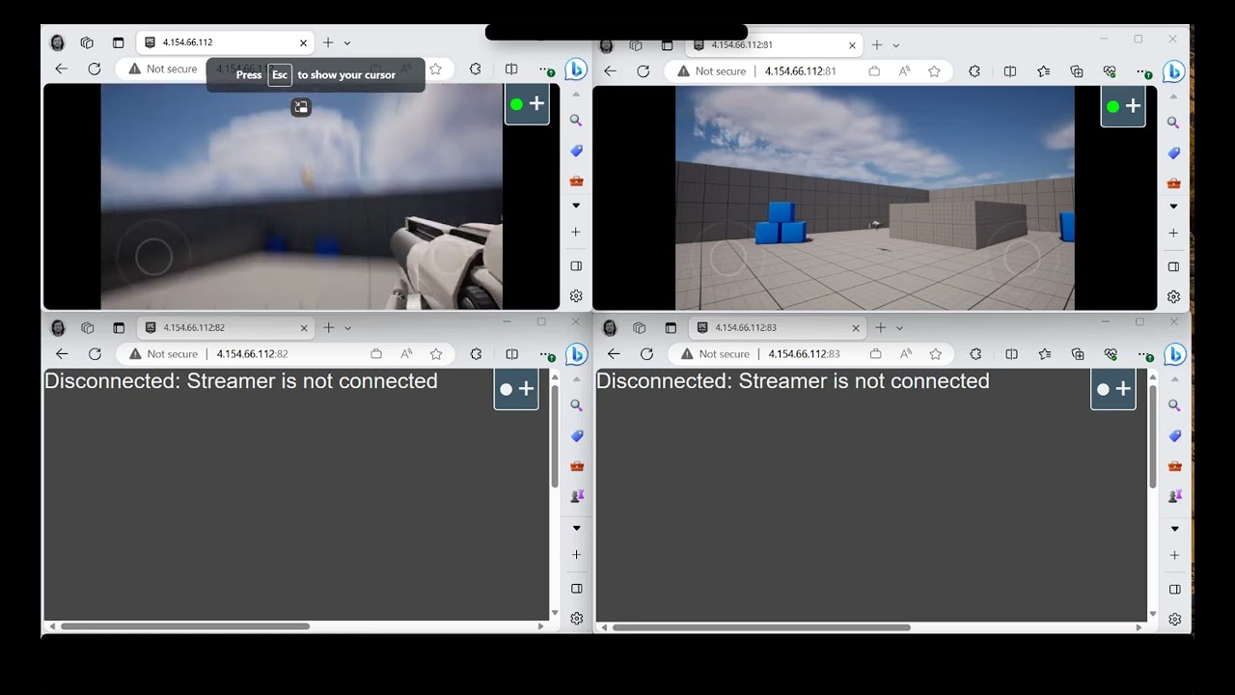The height and width of the screenshot is (695, 1235).
Task: Expand more sidebar apps arrow in :82 window
Action: pos(577,528)
